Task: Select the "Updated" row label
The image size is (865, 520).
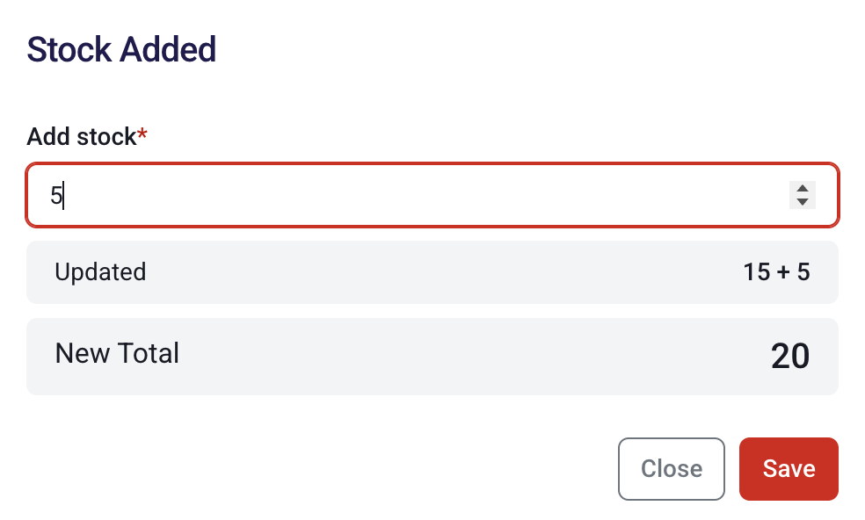Action: pyautogui.click(x=100, y=272)
